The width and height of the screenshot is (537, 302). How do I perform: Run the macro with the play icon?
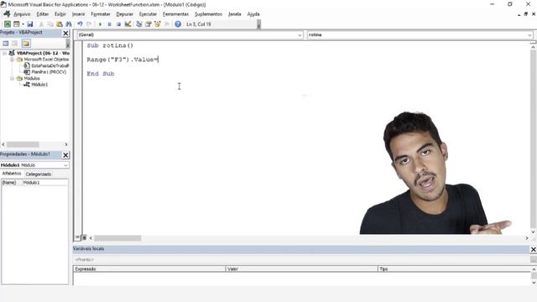(101, 24)
